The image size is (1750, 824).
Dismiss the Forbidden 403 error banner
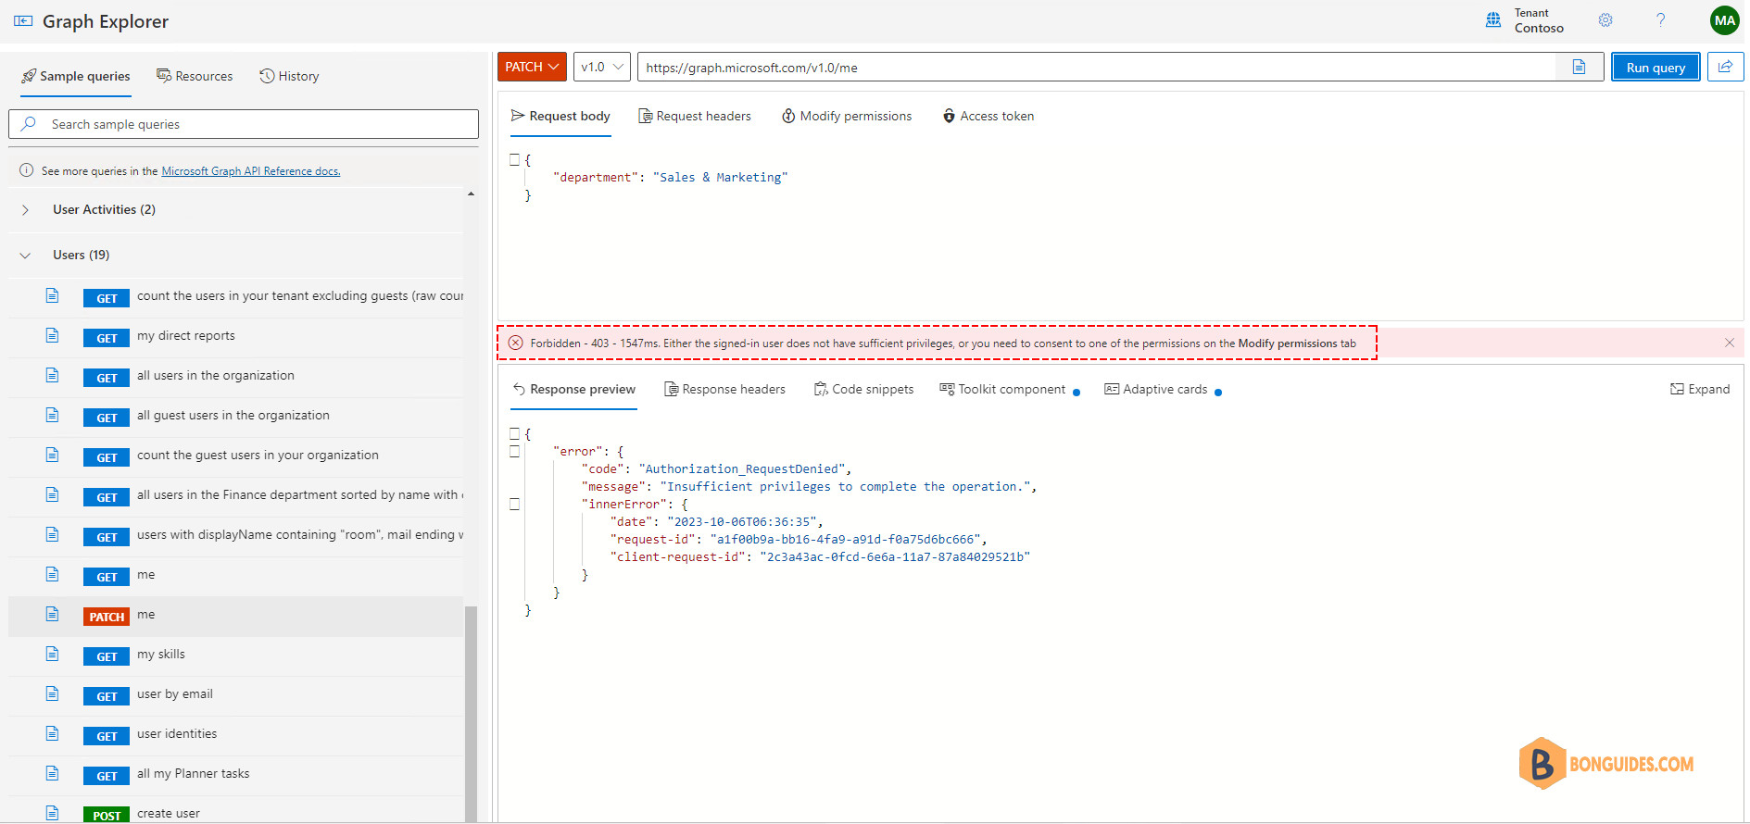click(1729, 343)
